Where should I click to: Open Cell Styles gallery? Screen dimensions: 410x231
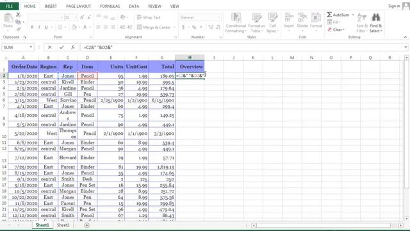click(x=272, y=23)
